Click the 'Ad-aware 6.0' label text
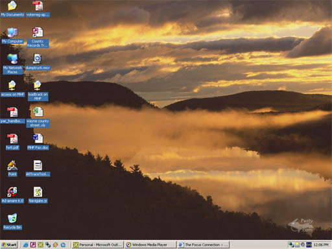This screenshot has width=332, height=249. pos(12,201)
